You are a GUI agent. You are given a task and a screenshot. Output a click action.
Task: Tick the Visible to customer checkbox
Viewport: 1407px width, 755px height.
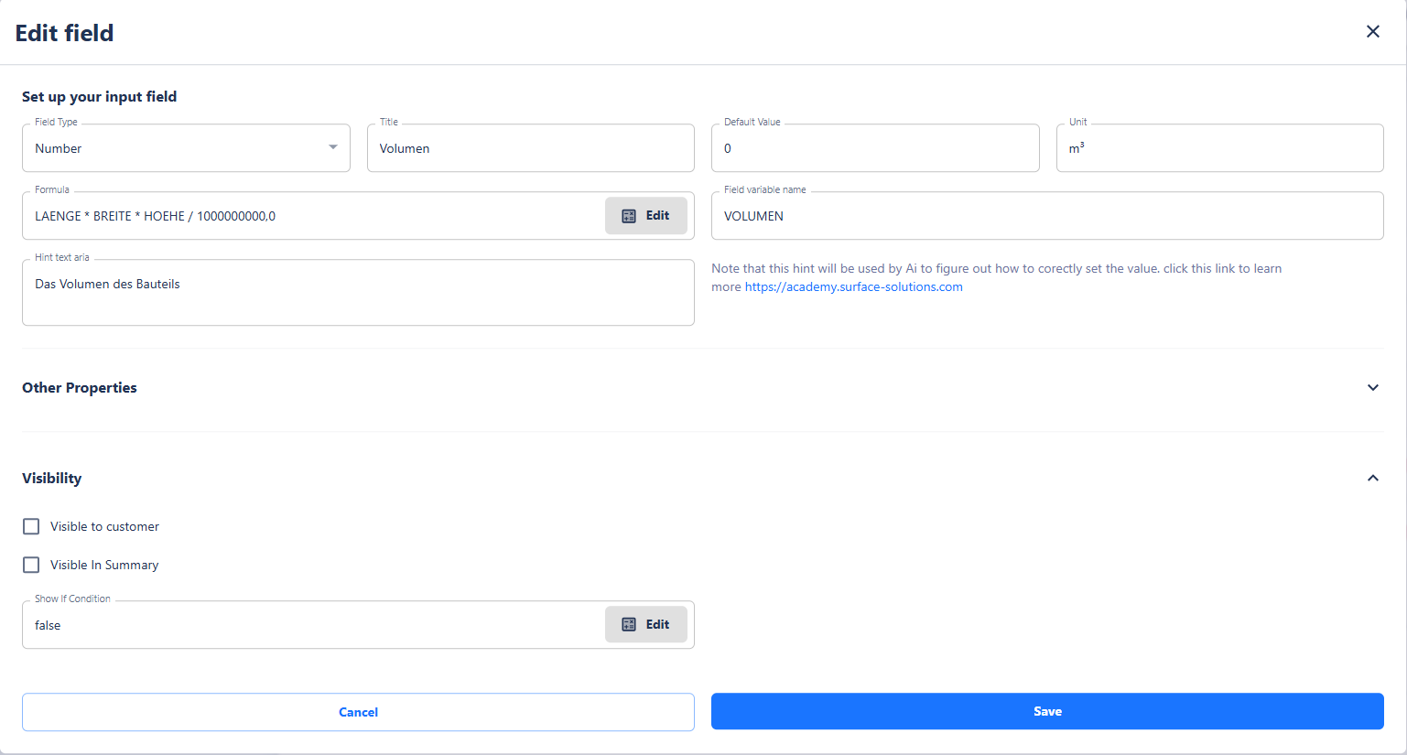(x=31, y=526)
